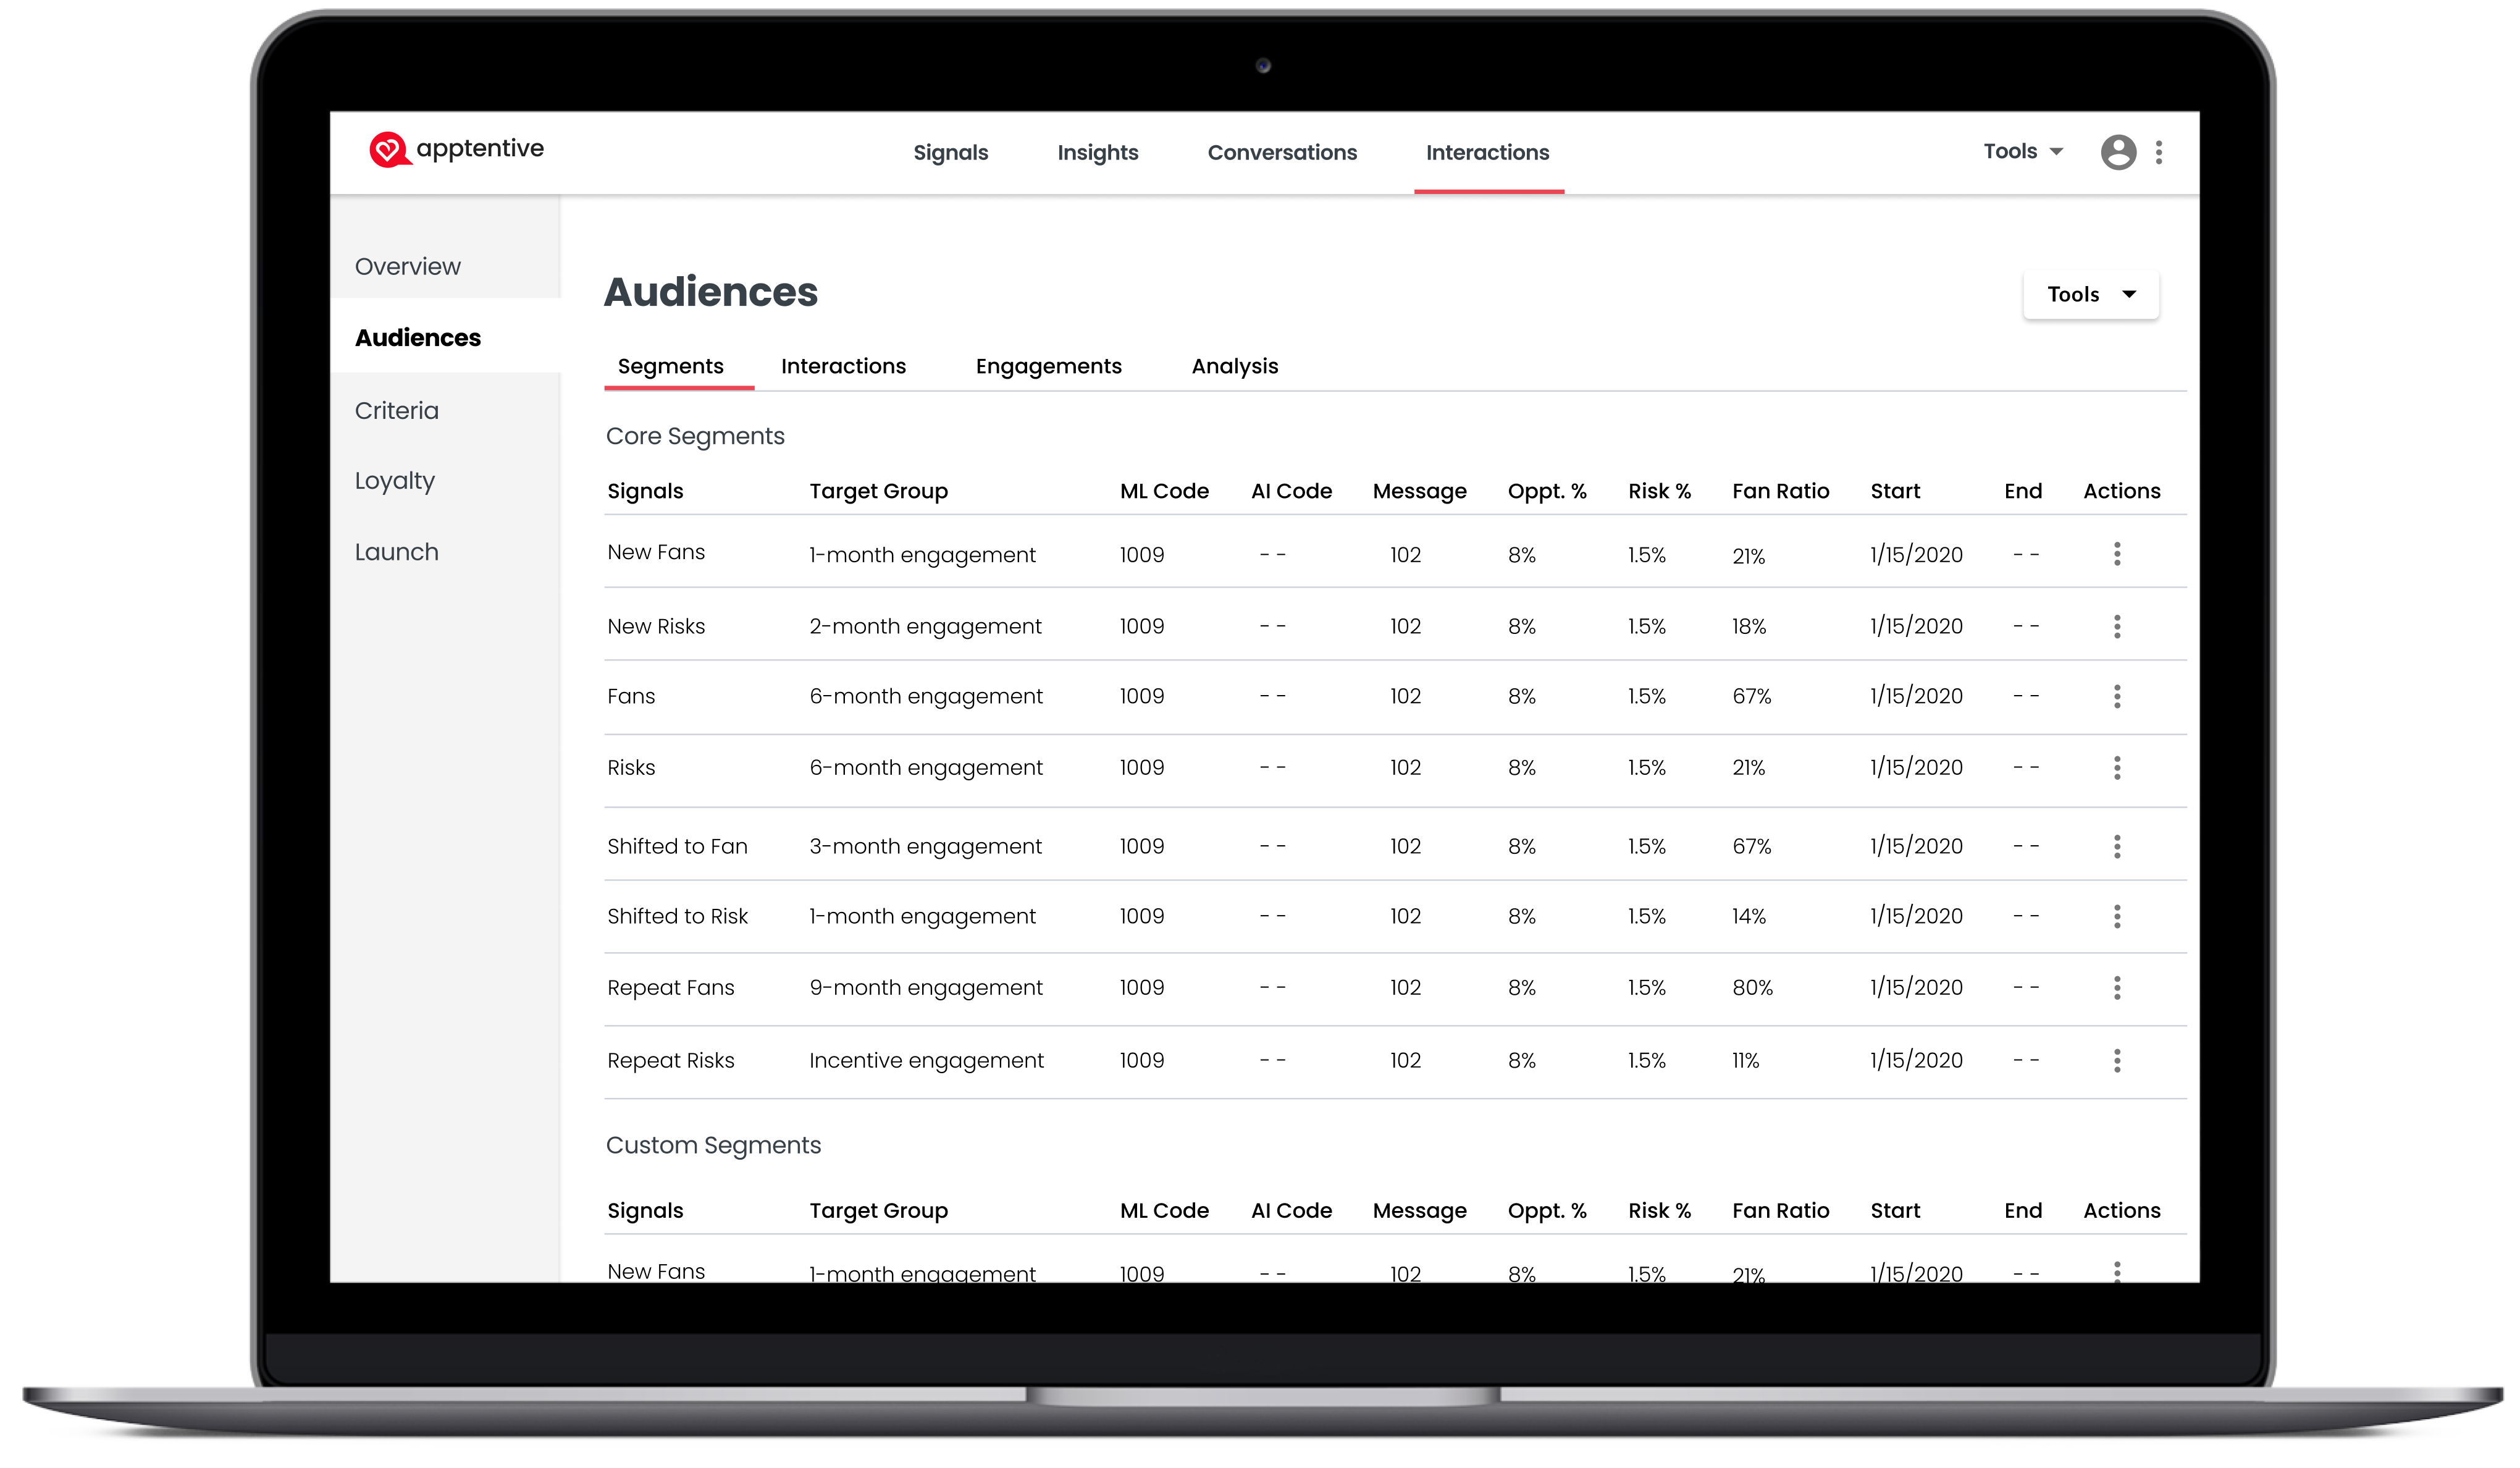Open Loyalty in the sidebar
The width and height of the screenshot is (2520, 1468).
click(394, 481)
